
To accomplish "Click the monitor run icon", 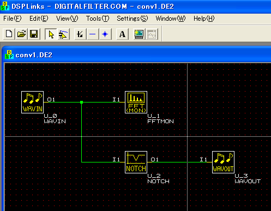I will tap(139, 34).
